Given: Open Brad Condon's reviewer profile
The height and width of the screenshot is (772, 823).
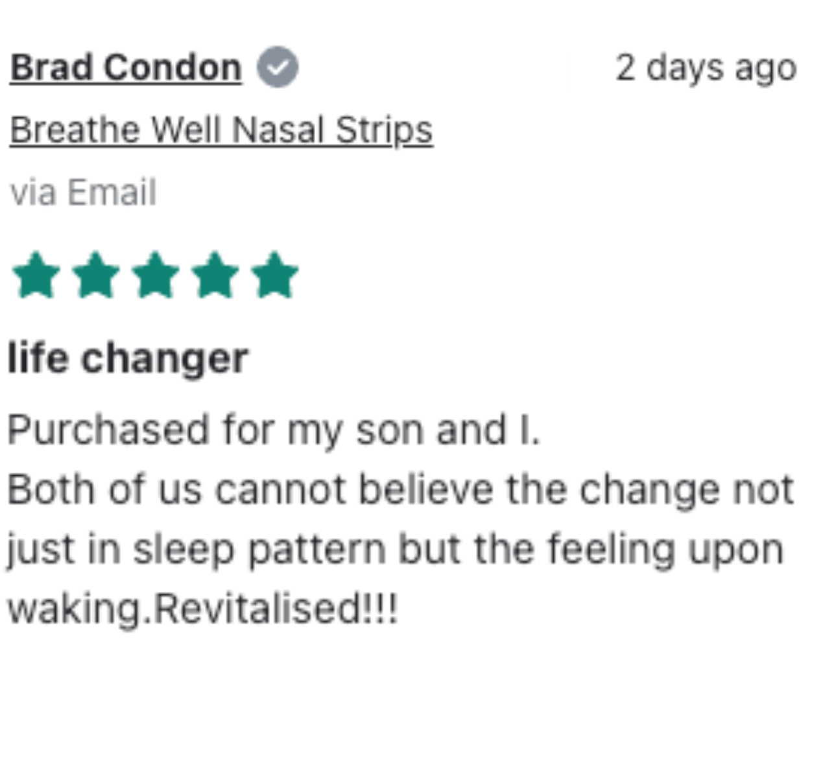Looking at the screenshot, I should [x=126, y=67].
